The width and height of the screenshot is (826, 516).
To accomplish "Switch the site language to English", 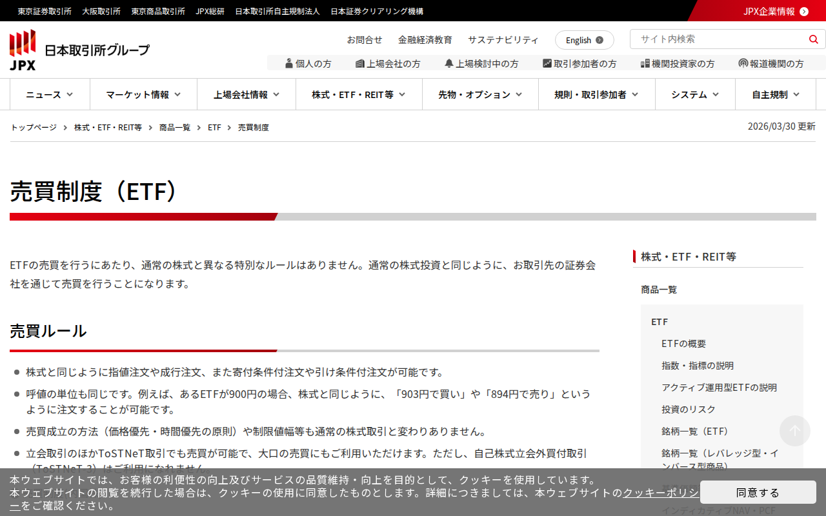I will pyautogui.click(x=584, y=40).
